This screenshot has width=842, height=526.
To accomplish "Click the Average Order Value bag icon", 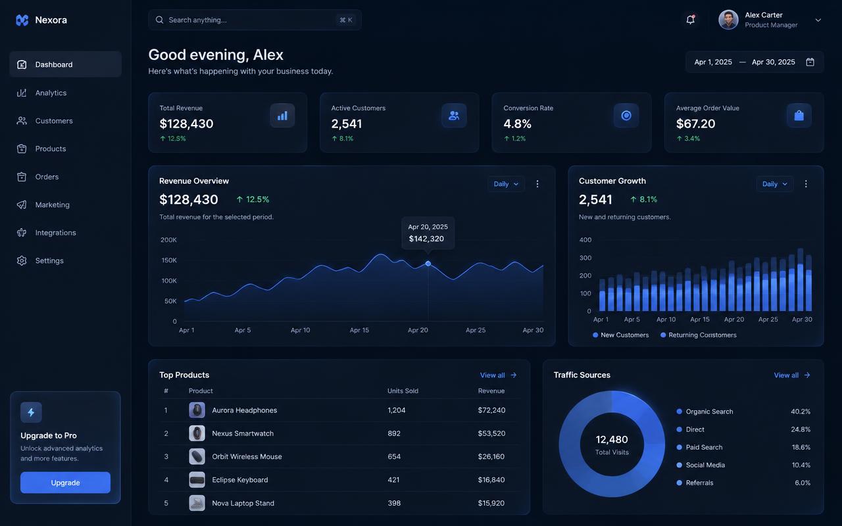I will [x=799, y=116].
